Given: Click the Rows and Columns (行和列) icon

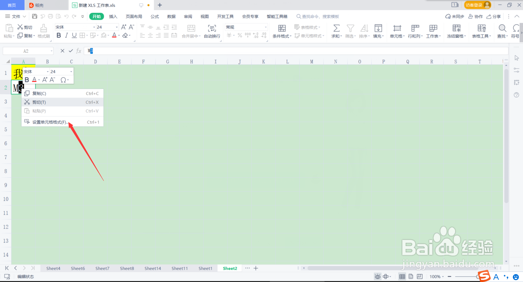Looking at the screenshot, I should pyautogui.click(x=415, y=28).
